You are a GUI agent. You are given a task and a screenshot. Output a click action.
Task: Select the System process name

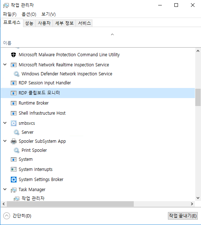pos(26,159)
